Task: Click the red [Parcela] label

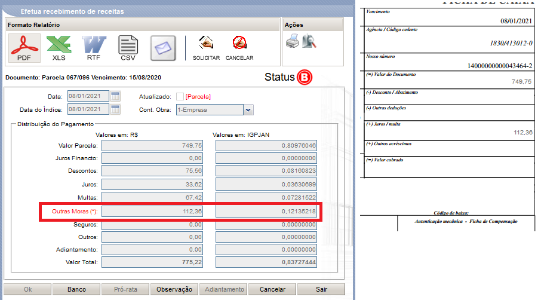Action: (198, 97)
